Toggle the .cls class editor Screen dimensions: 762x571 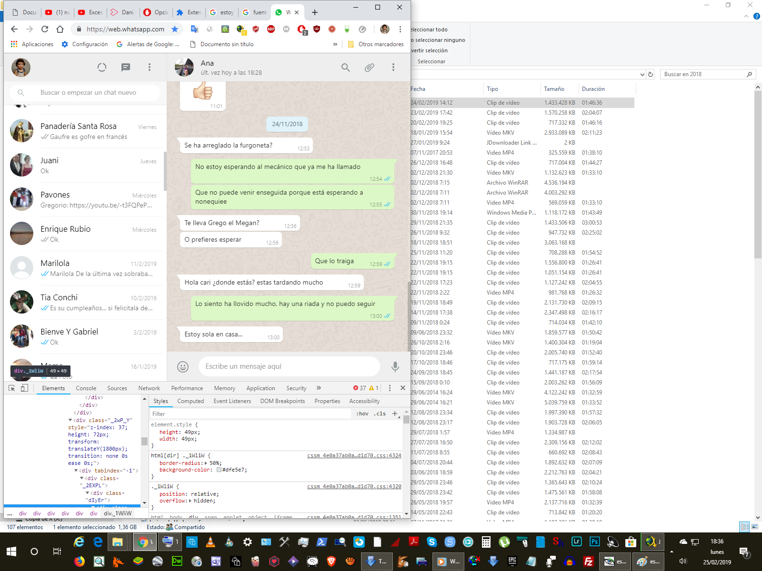(x=380, y=413)
